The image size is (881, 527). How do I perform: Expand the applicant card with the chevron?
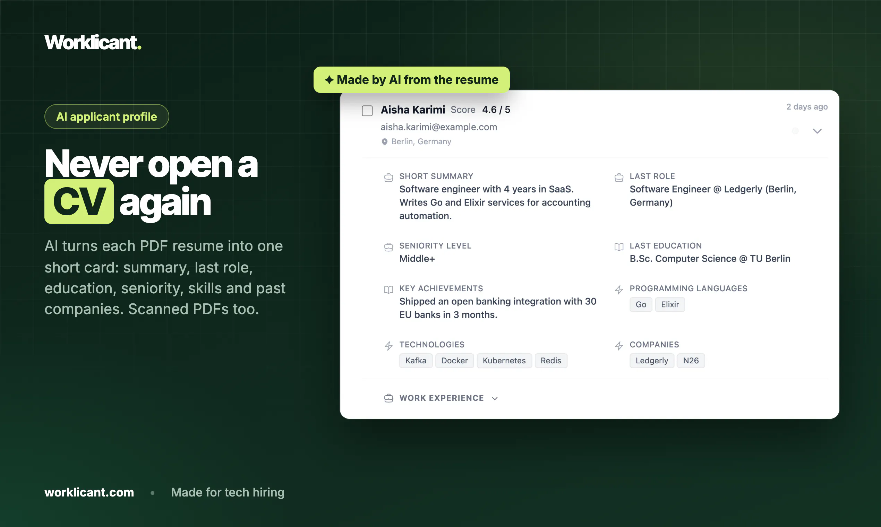pyautogui.click(x=817, y=131)
